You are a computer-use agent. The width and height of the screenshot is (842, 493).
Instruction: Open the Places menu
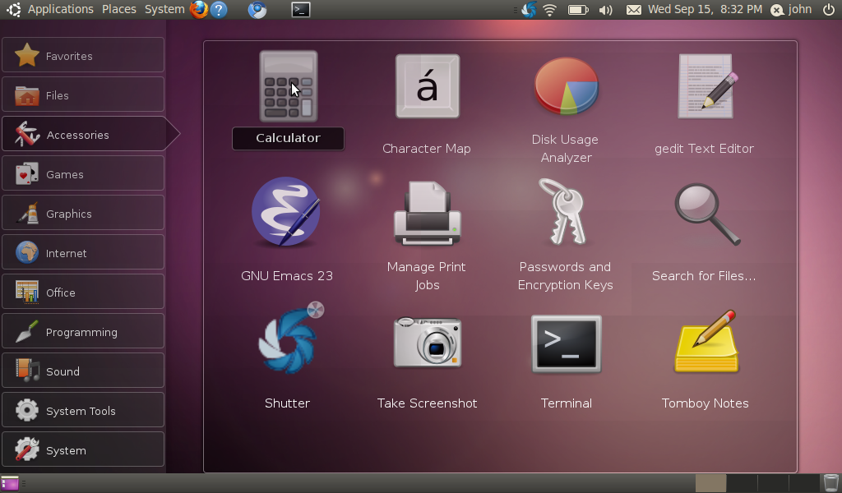pyautogui.click(x=119, y=9)
